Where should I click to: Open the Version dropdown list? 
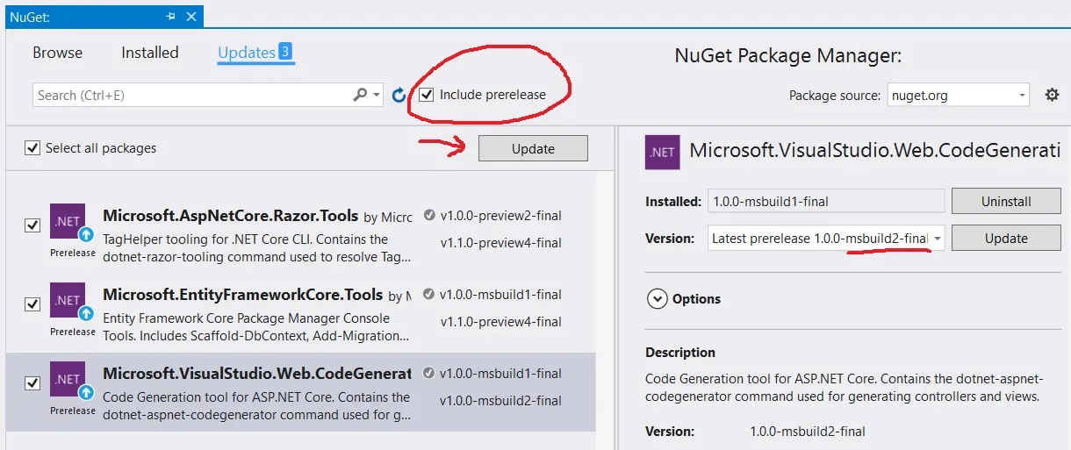[x=938, y=239]
